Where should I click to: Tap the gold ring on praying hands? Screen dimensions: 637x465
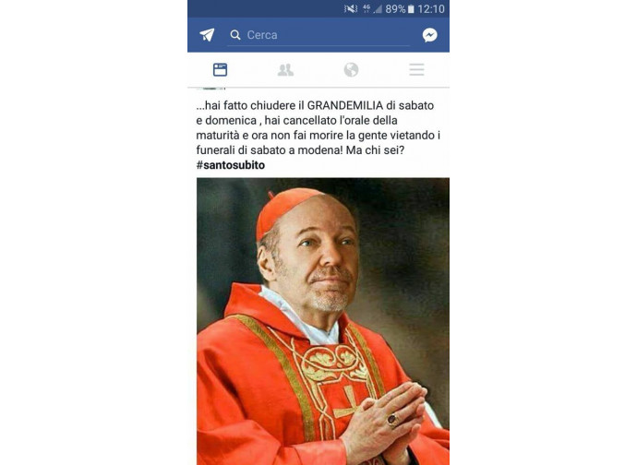(393, 420)
